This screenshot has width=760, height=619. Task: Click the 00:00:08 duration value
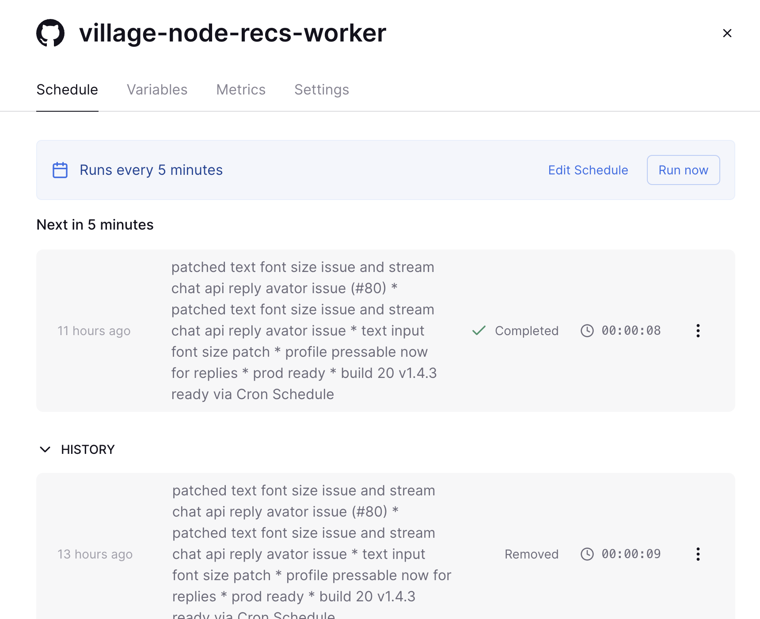[631, 331]
